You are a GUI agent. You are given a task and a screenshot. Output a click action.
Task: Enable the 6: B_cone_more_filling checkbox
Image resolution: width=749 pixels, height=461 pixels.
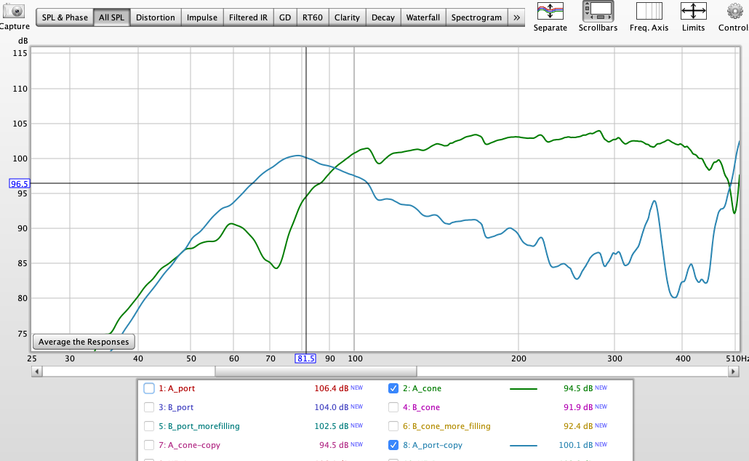[x=393, y=426]
